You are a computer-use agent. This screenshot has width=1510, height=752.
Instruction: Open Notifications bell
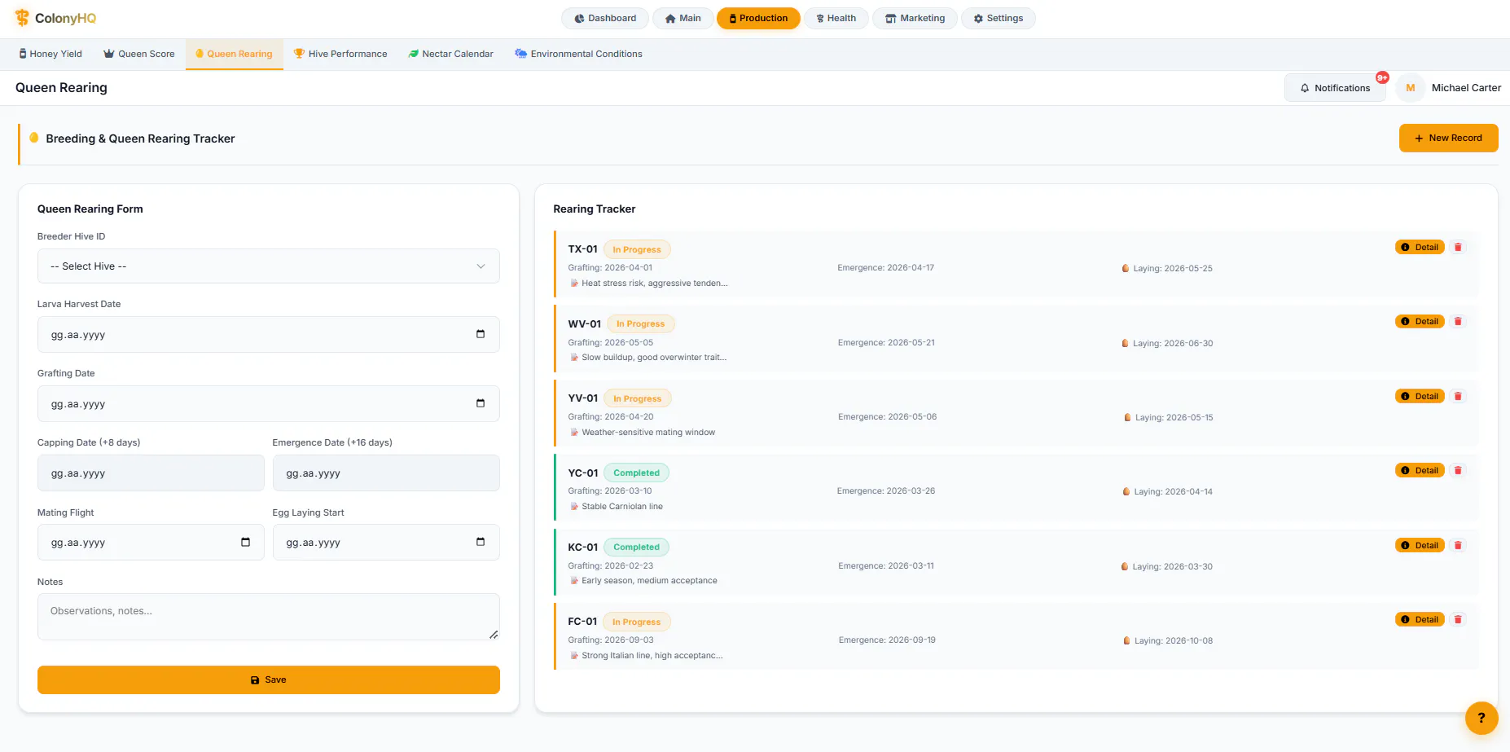(x=1335, y=88)
